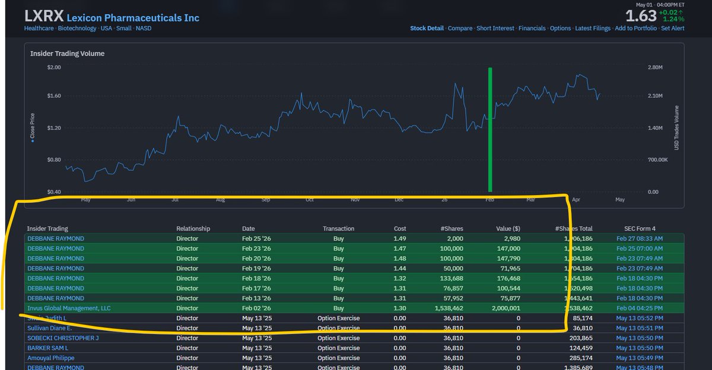
Task: Open the Financials tab
Action: (x=532, y=28)
